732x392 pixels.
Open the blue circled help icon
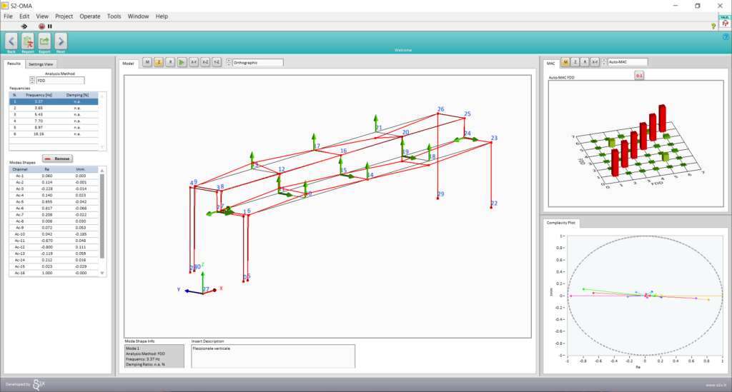click(726, 37)
